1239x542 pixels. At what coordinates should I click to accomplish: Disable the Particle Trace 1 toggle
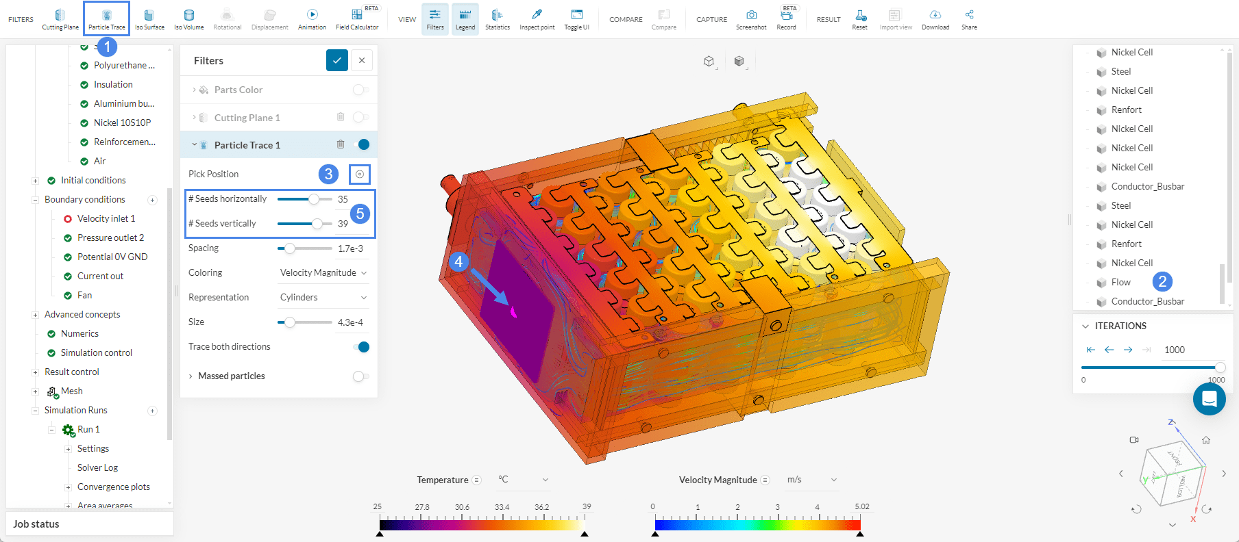coord(361,144)
